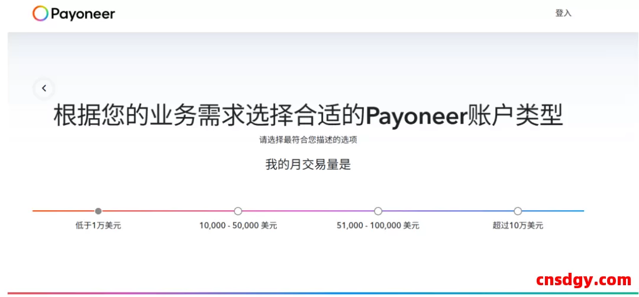
Task: Click the Payoneer wordmark text
Action: [x=83, y=14]
